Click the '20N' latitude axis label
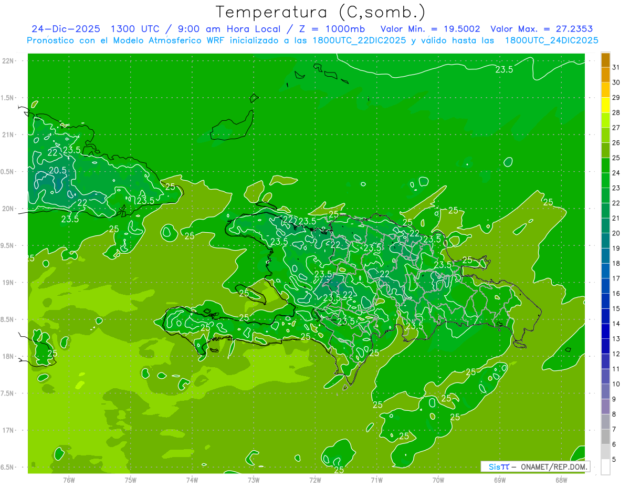The image size is (630, 487). 7,209
